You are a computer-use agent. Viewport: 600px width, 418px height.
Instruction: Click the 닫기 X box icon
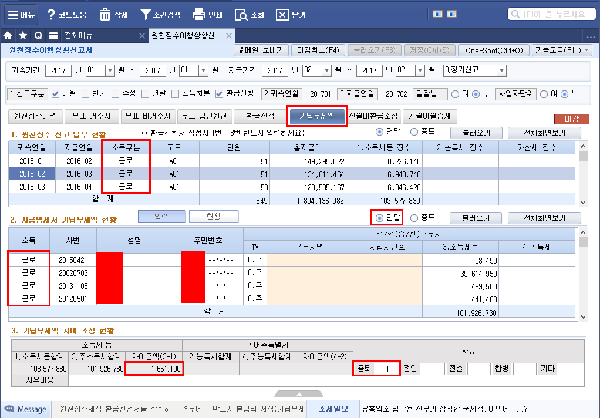(282, 15)
